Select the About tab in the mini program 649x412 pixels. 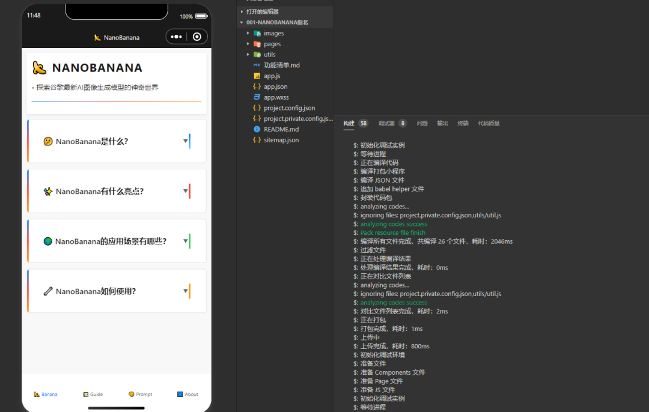(x=187, y=395)
